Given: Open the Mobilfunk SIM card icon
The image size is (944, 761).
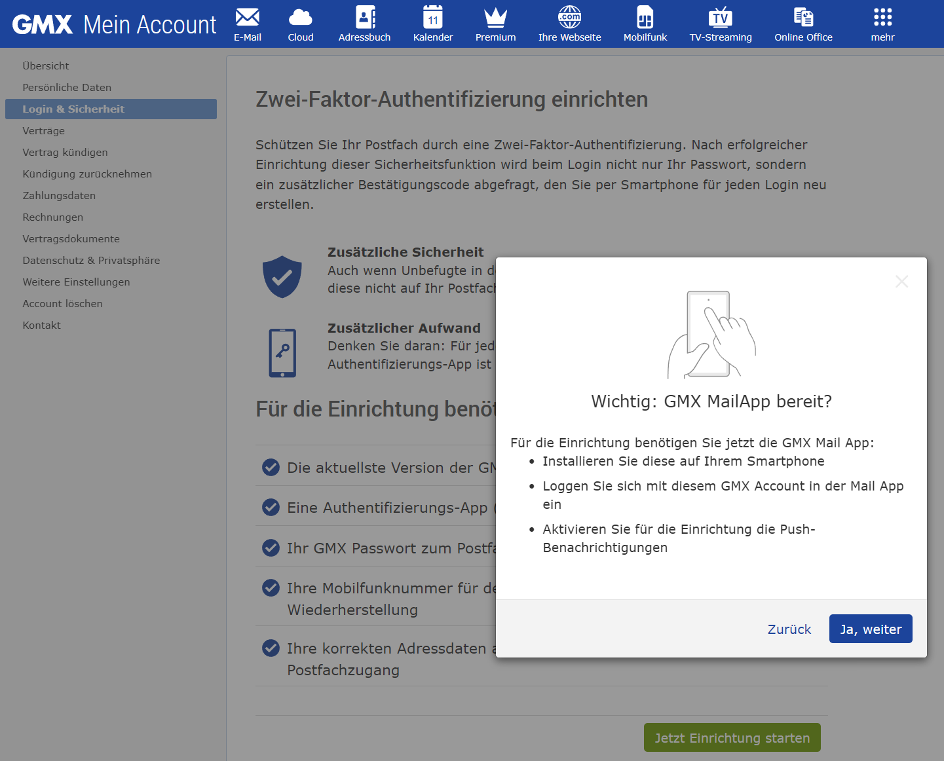Looking at the screenshot, I should coord(645,17).
